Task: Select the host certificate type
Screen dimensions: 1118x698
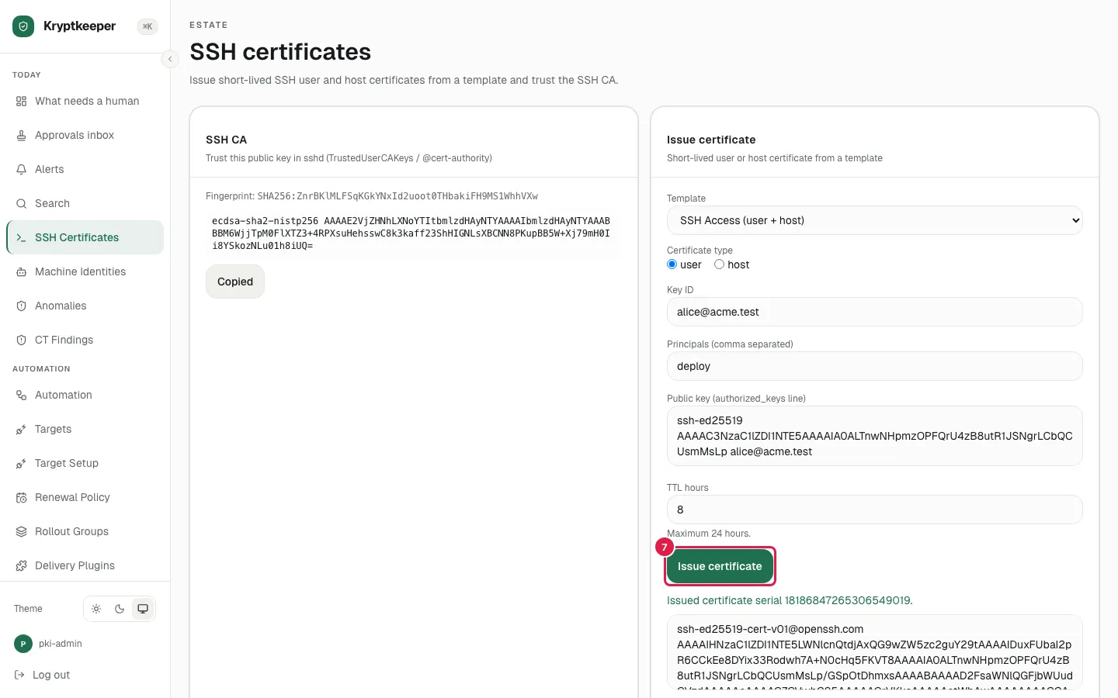Action: click(x=720, y=264)
